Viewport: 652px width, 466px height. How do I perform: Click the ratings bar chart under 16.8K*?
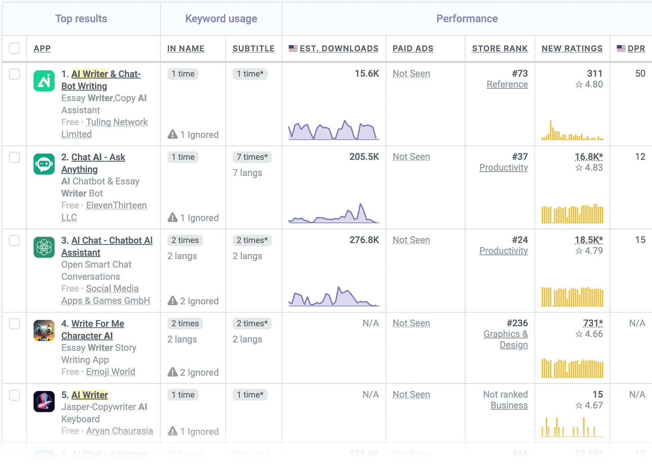pos(572,213)
